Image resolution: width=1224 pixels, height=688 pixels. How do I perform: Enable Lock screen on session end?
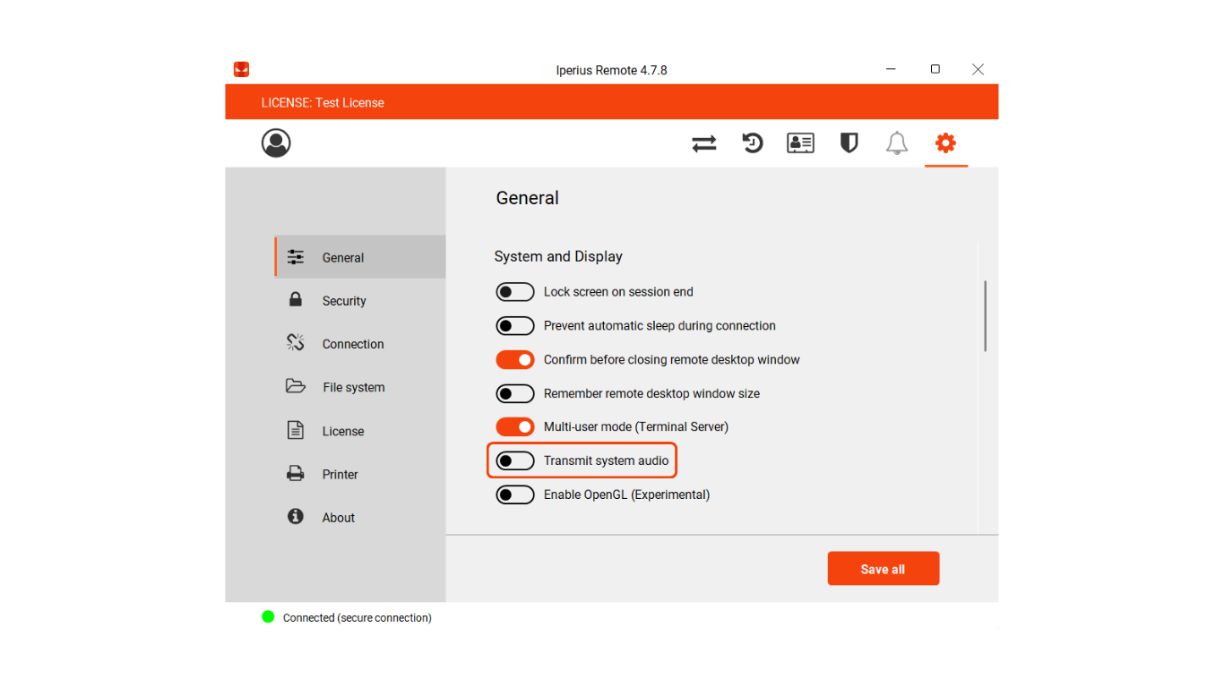click(515, 292)
